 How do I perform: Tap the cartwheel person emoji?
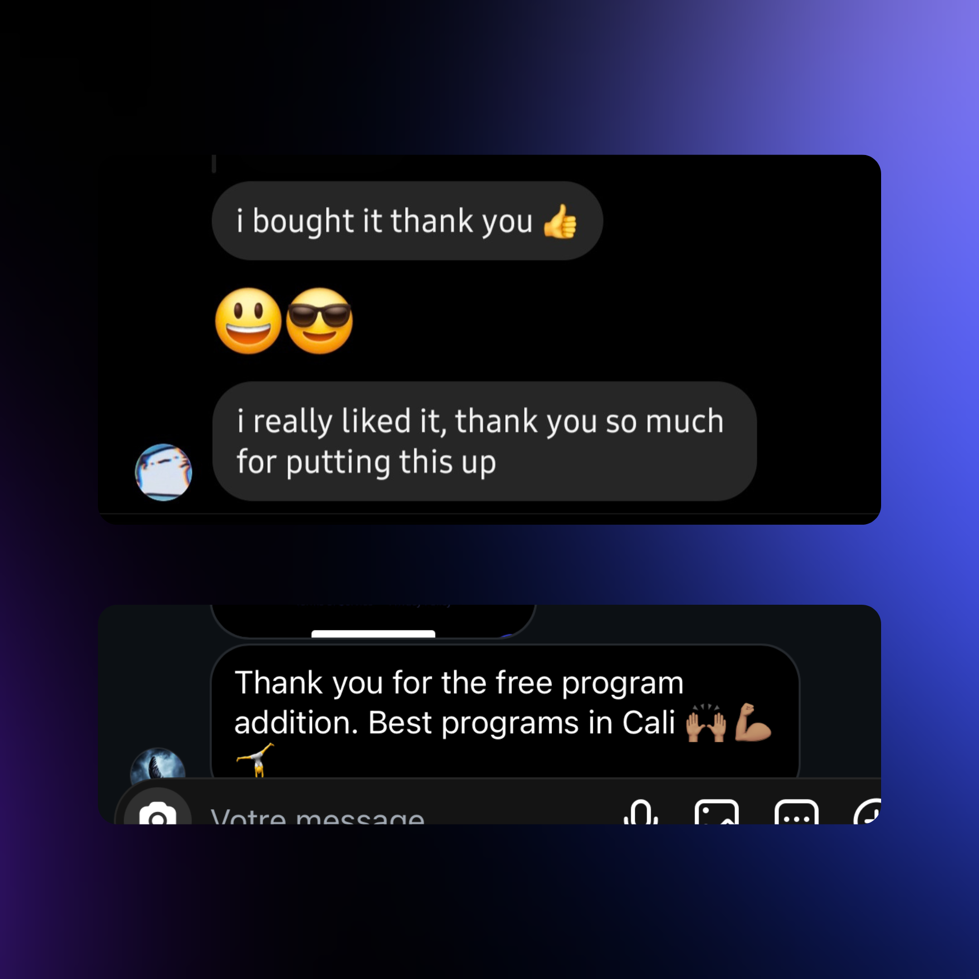click(255, 760)
